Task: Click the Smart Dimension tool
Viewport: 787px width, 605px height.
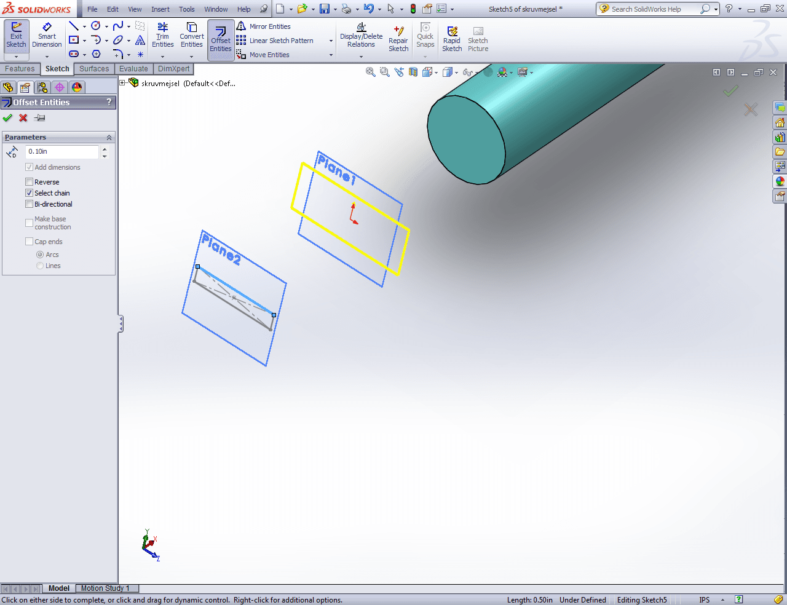Action: pos(47,36)
